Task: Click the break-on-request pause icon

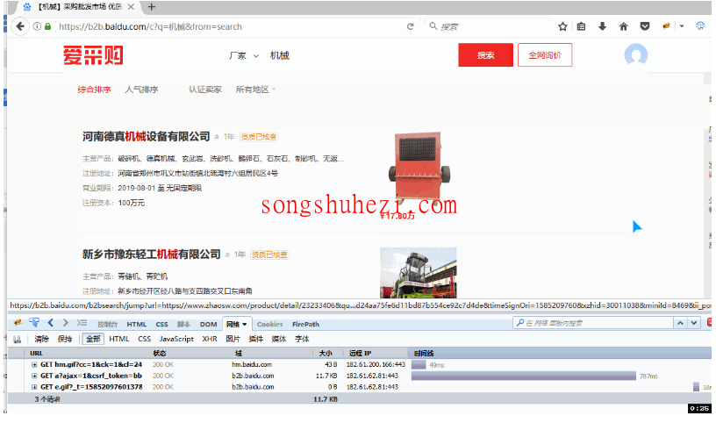Action: [18, 339]
